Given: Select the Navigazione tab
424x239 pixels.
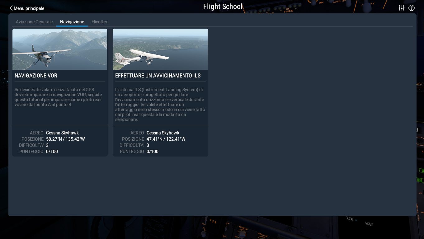Looking at the screenshot, I should click(72, 22).
